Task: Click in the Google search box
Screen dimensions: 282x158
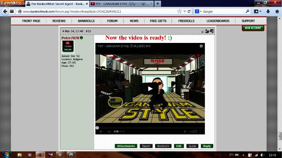Action: click(223, 12)
